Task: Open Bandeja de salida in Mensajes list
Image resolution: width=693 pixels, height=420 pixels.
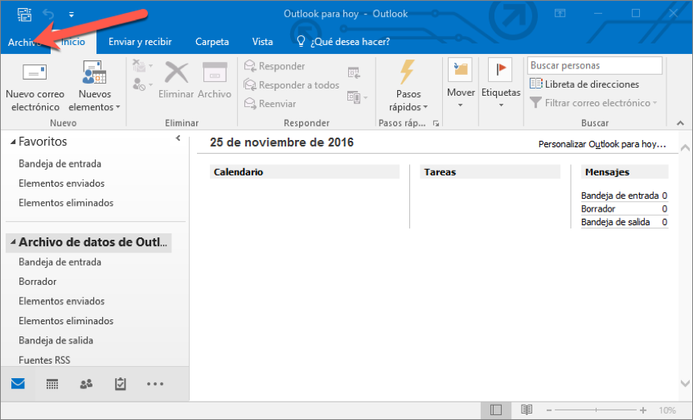Action: [x=615, y=222]
